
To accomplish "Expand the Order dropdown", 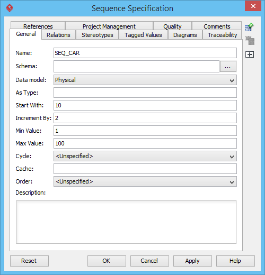I will (x=145, y=181).
